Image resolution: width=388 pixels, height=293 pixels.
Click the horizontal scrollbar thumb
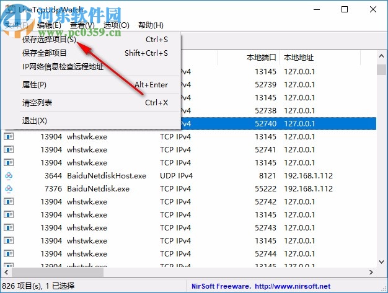tap(58, 272)
